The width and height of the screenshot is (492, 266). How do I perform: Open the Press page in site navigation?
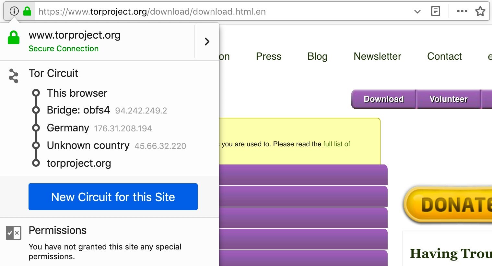269,56
